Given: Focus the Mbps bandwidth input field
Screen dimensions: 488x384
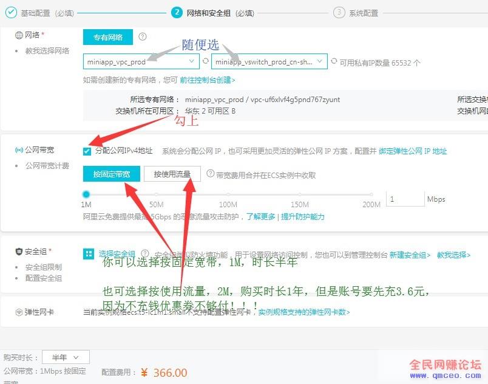Looking at the screenshot, I should (405, 199).
